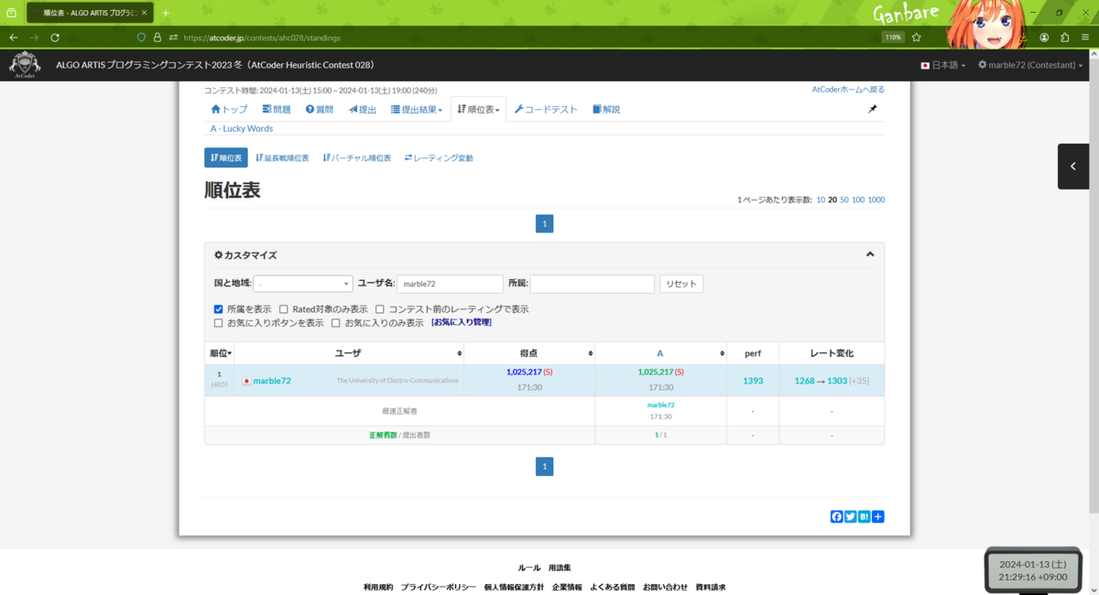Set 1000 results per page
This screenshot has width=1099, height=595.
876,200
